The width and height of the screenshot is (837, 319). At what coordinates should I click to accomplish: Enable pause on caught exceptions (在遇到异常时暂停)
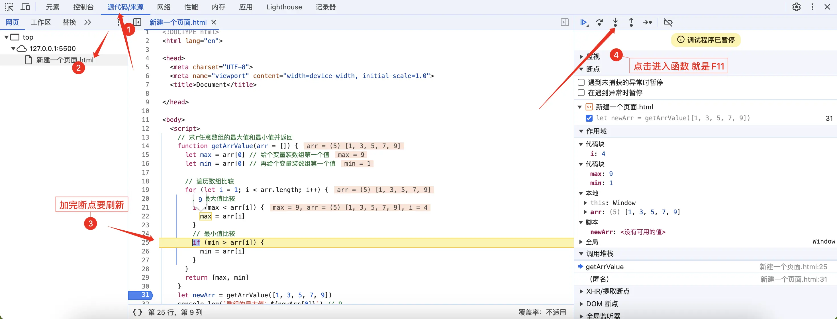[581, 93]
